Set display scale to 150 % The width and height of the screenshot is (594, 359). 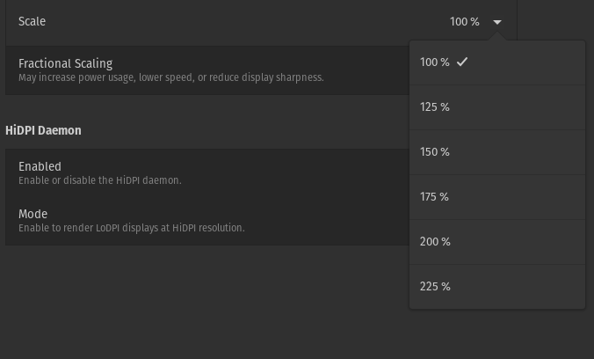coord(435,152)
